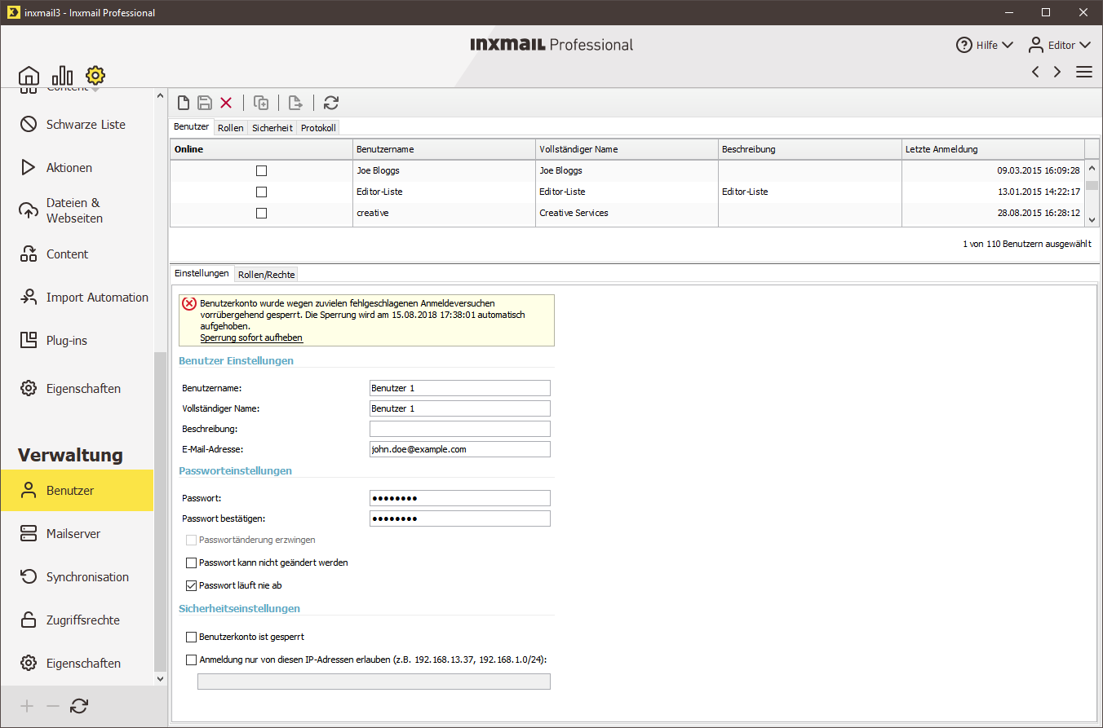1103x728 pixels.
Task: Click the Benutzername input field
Action: pyautogui.click(x=460, y=388)
